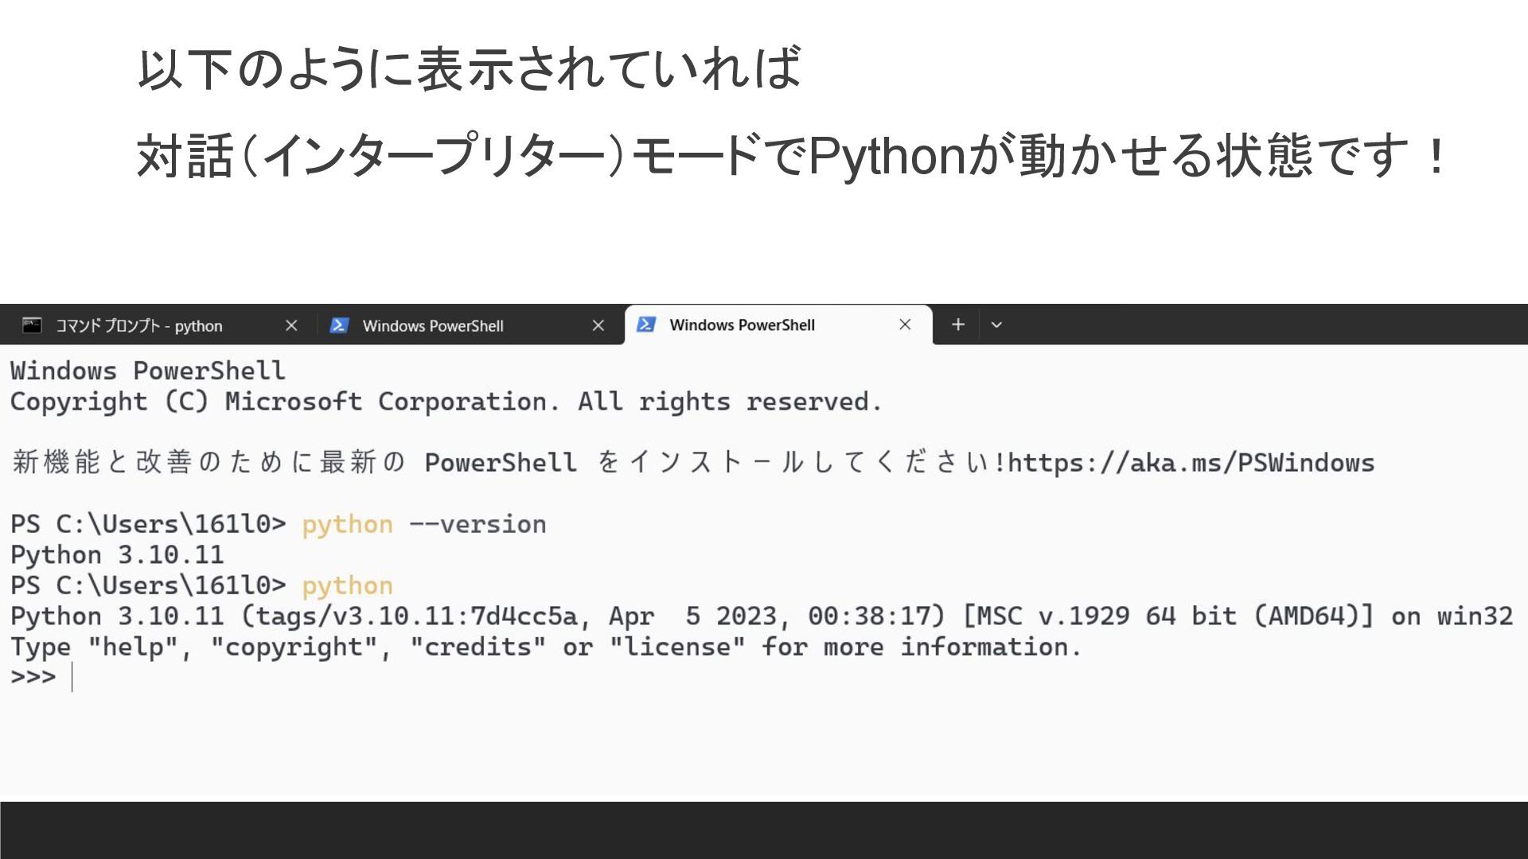This screenshot has height=859, width=1528.
Task: Click the Command Prompt tab icon
Action: 32,325
